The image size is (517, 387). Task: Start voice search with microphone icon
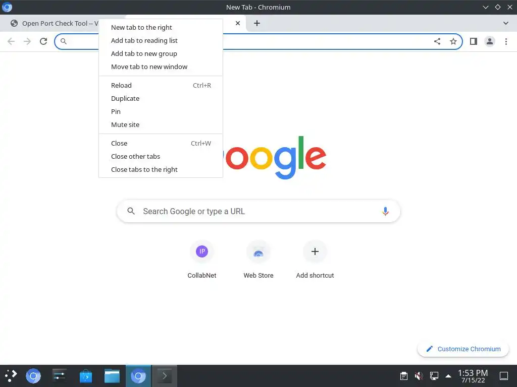(x=385, y=211)
